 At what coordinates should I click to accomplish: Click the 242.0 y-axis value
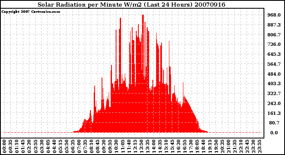[x=274, y=103]
